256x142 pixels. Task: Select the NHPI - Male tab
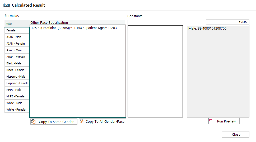[17, 90]
